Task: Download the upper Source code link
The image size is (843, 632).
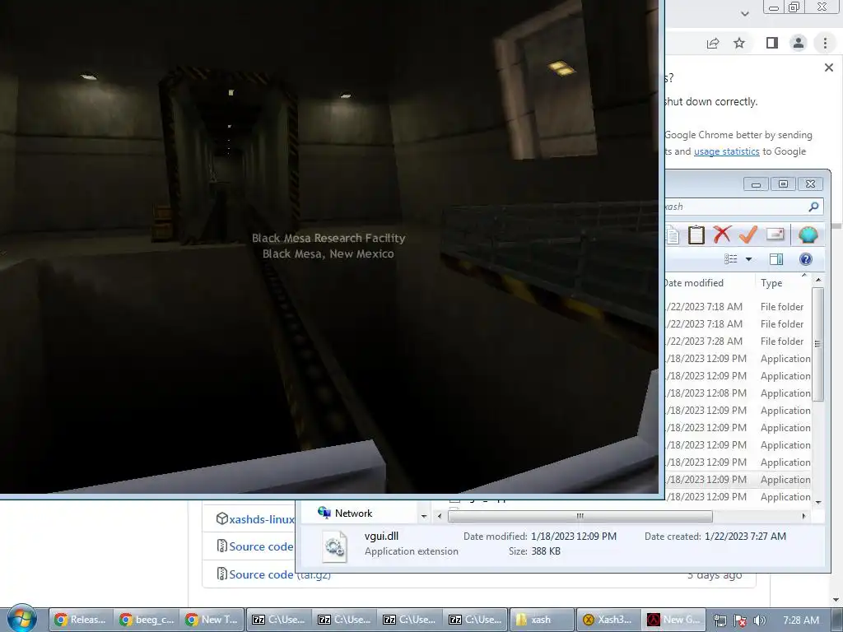Action: [x=261, y=546]
